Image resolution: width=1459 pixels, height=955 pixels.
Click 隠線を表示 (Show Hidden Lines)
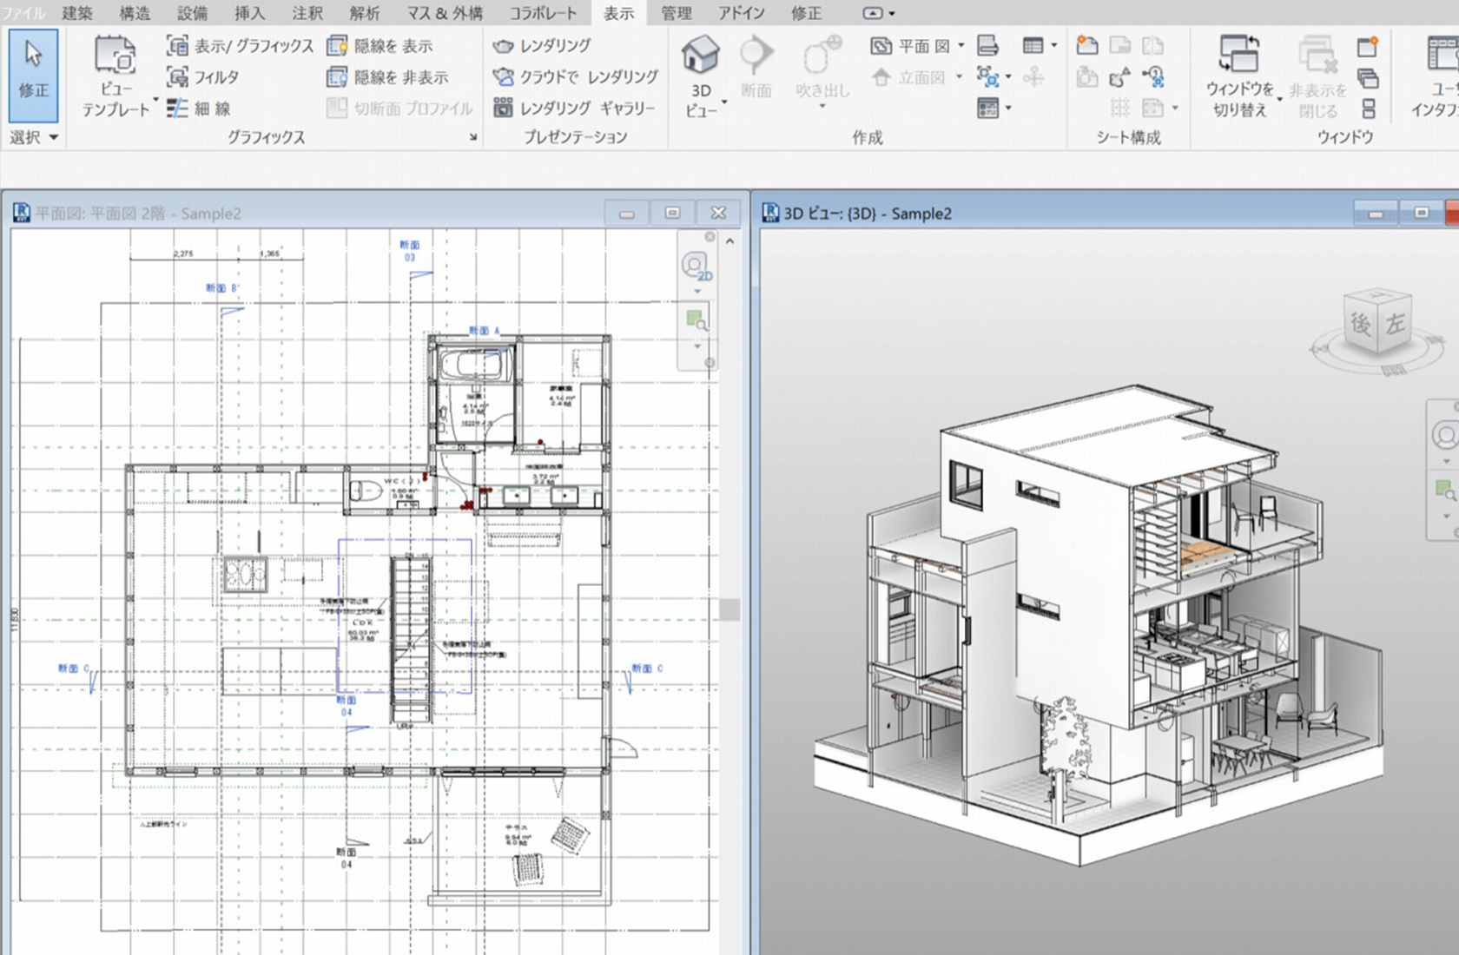click(x=380, y=46)
